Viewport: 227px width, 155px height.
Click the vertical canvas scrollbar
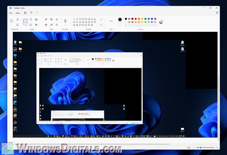click(x=219, y=108)
